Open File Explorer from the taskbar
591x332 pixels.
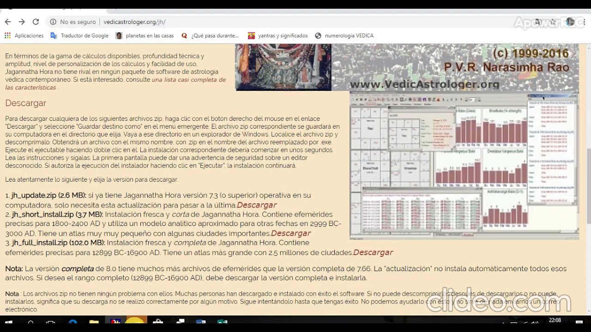pos(94,322)
